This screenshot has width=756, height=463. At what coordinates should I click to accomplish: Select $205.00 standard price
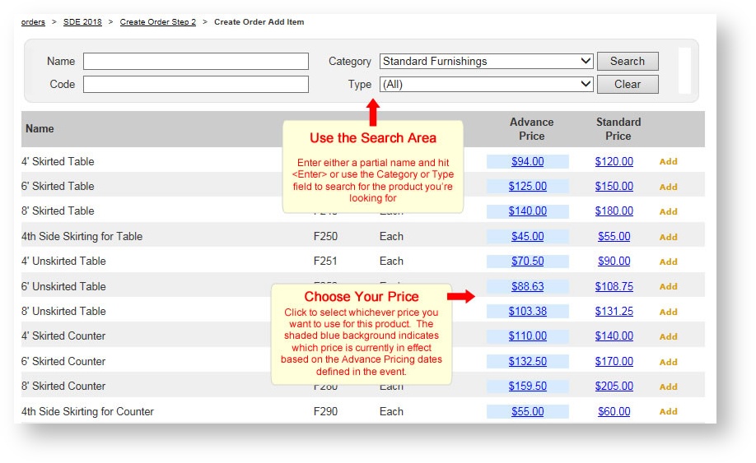pos(614,387)
